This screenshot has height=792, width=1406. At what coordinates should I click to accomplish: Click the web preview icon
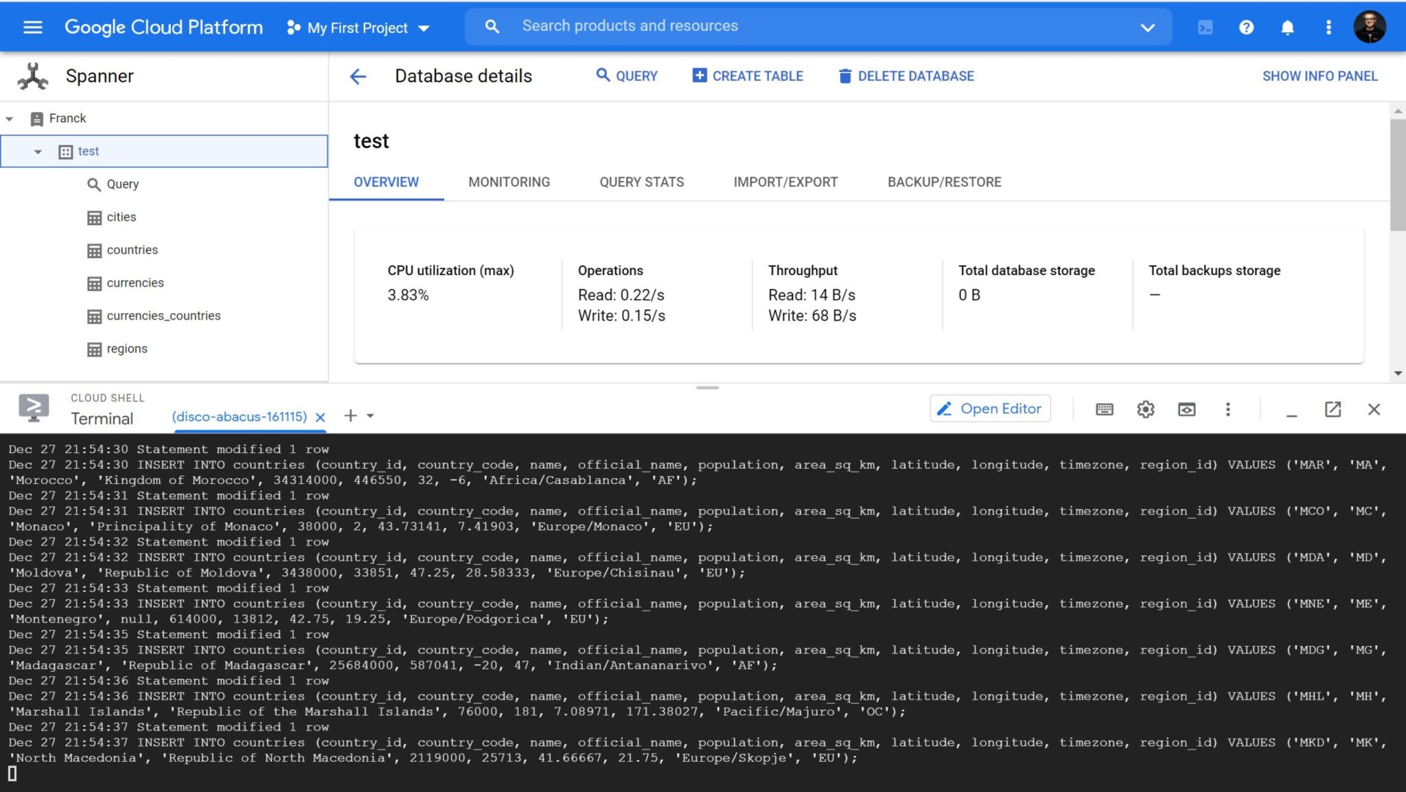coord(1186,410)
